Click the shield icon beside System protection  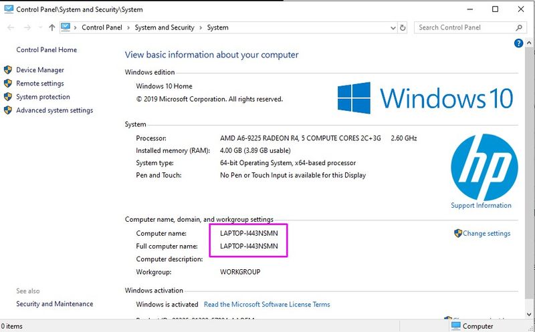pyautogui.click(x=8, y=97)
